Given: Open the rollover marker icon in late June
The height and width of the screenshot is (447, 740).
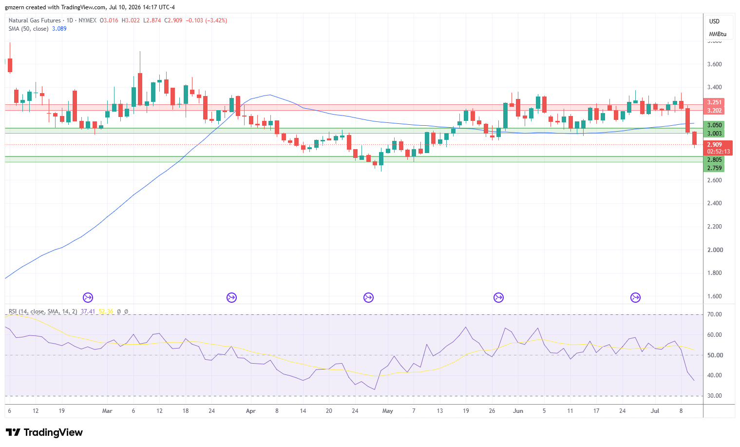Looking at the screenshot, I should 635,297.
